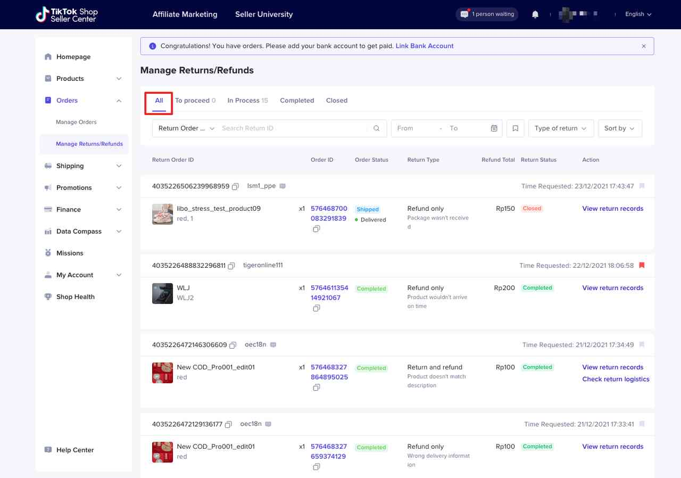Copy order ID 576468700083291839
This screenshot has height=478, width=681.
click(x=317, y=229)
